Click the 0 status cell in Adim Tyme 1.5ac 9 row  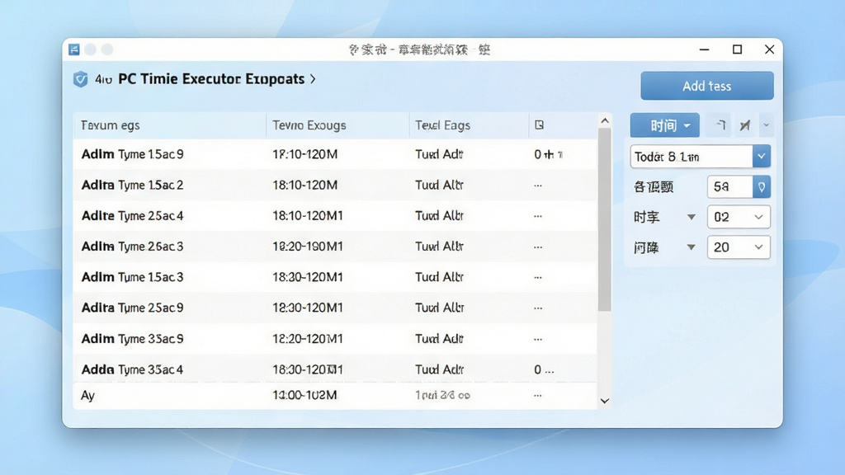pyautogui.click(x=548, y=154)
